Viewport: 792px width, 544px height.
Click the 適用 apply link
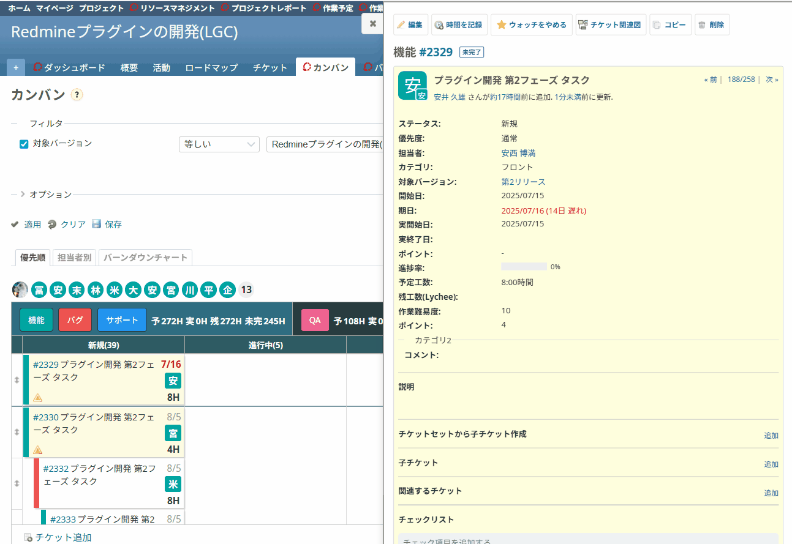pyautogui.click(x=32, y=225)
